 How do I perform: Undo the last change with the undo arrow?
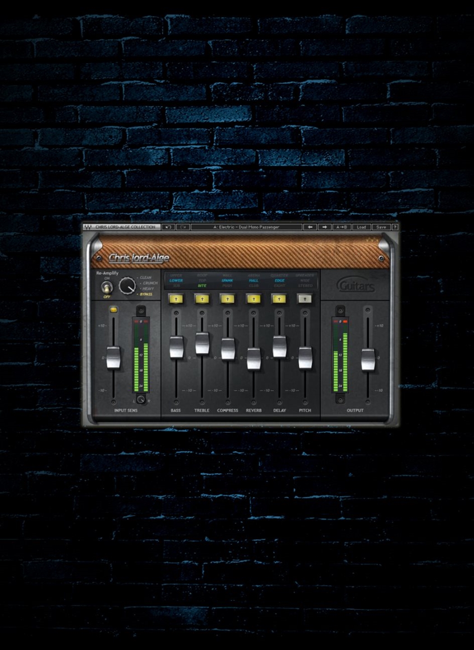coord(169,227)
